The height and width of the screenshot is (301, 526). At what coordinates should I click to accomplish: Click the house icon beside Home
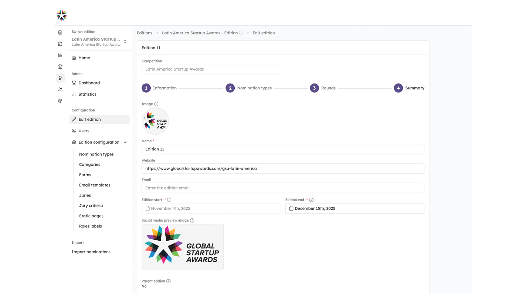pyautogui.click(x=74, y=58)
